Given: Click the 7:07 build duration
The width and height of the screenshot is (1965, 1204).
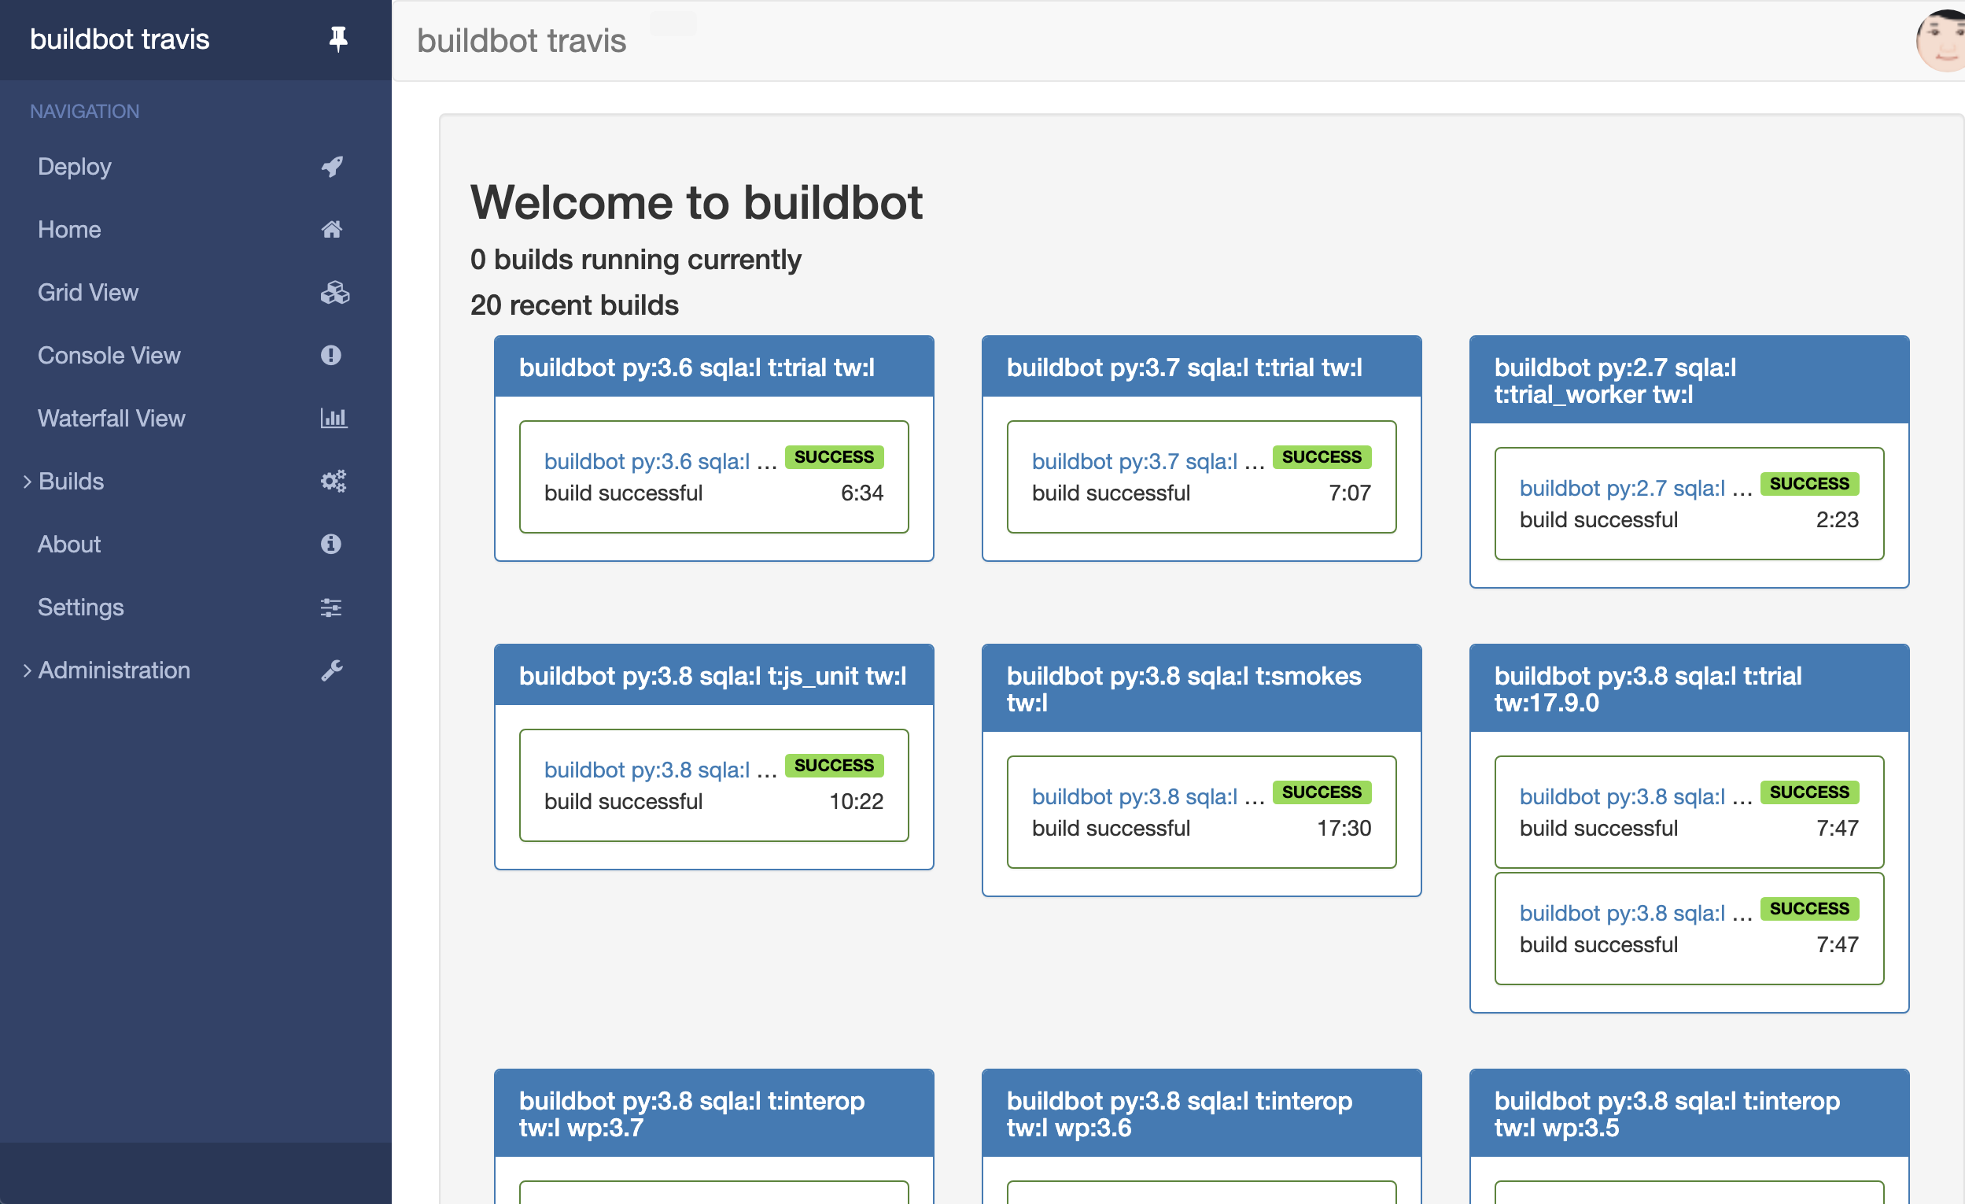Looking at the screenshot, I should (1350, 493).
